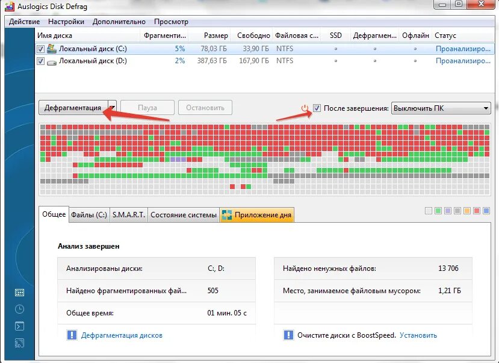The width and height of the screenshot is (499, 363).
Task: Follow the Установить link
Action: click(x=418, y=335)
